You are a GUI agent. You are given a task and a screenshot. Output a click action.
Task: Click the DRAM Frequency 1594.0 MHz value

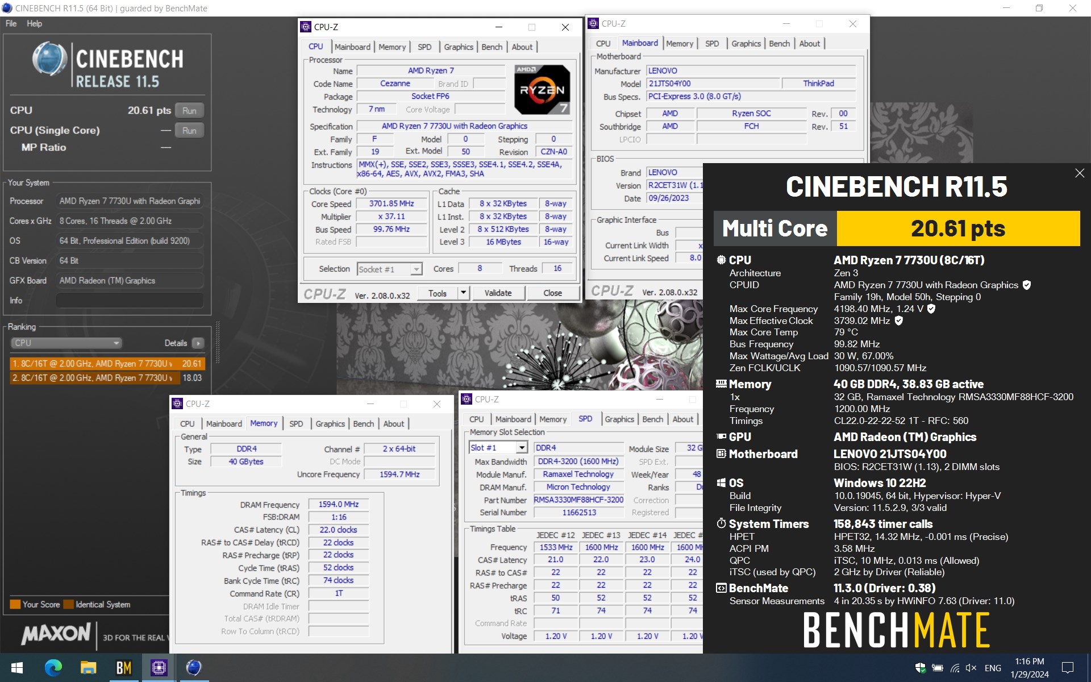click(339, 504)
